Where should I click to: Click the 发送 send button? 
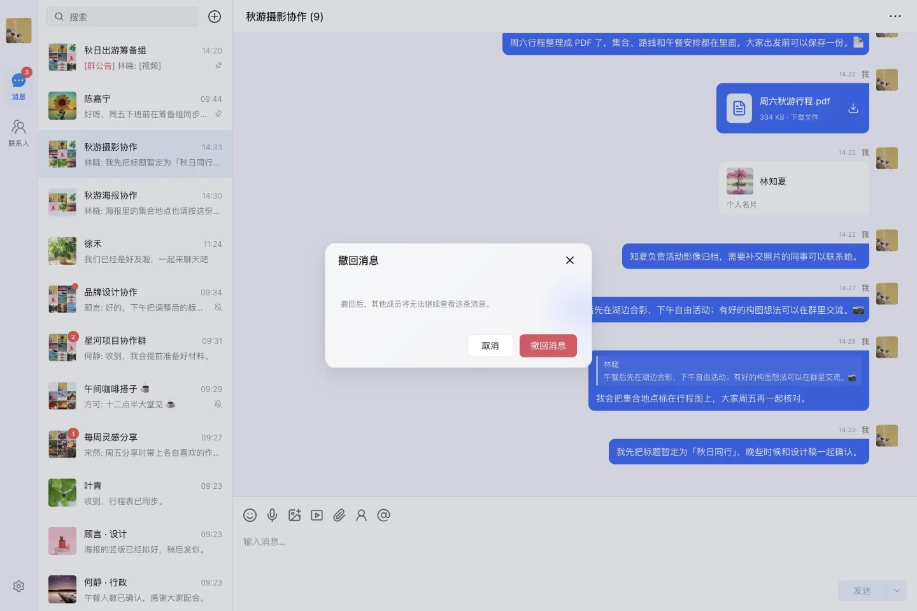862,591
